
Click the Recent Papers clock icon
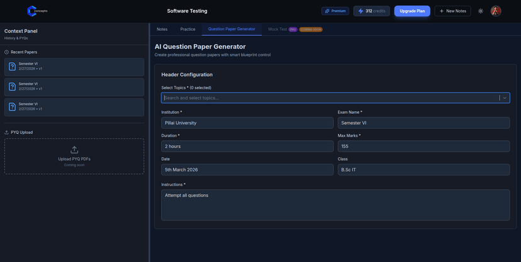(x=6, y=52)
